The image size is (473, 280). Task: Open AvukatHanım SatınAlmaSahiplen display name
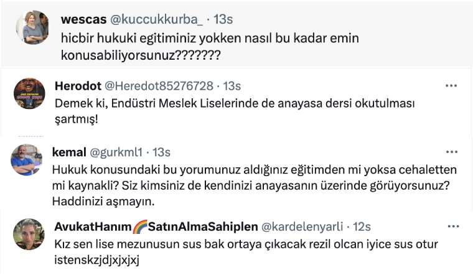point(153,227)
